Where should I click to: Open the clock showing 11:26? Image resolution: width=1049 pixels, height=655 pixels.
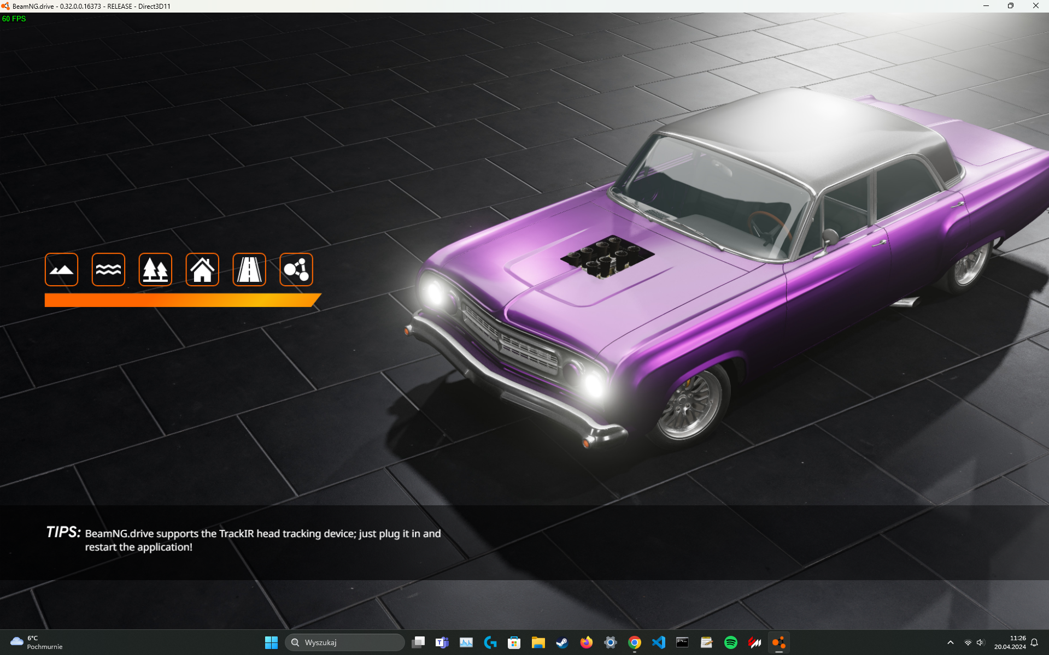[x=1010, y=642]
